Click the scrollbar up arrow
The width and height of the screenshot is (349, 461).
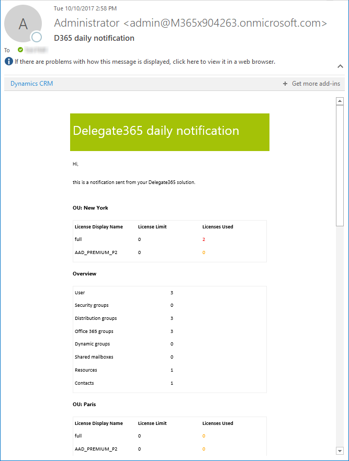point(340,101)
